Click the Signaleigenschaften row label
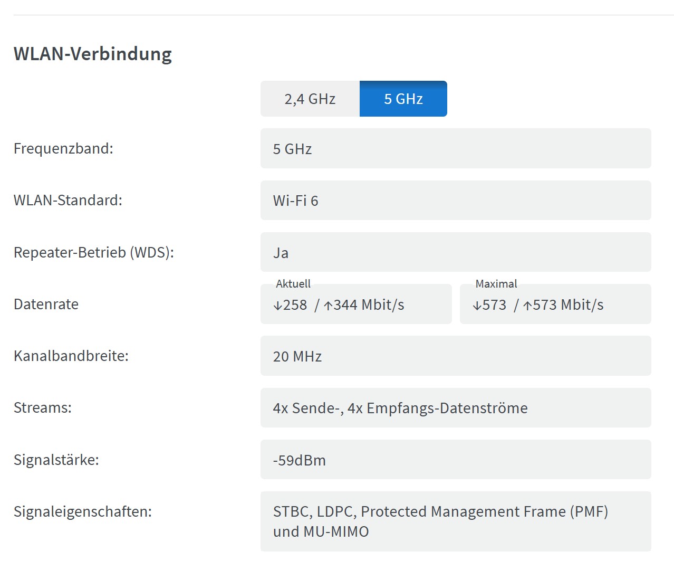The image size is (674, 580). point(83,511)
